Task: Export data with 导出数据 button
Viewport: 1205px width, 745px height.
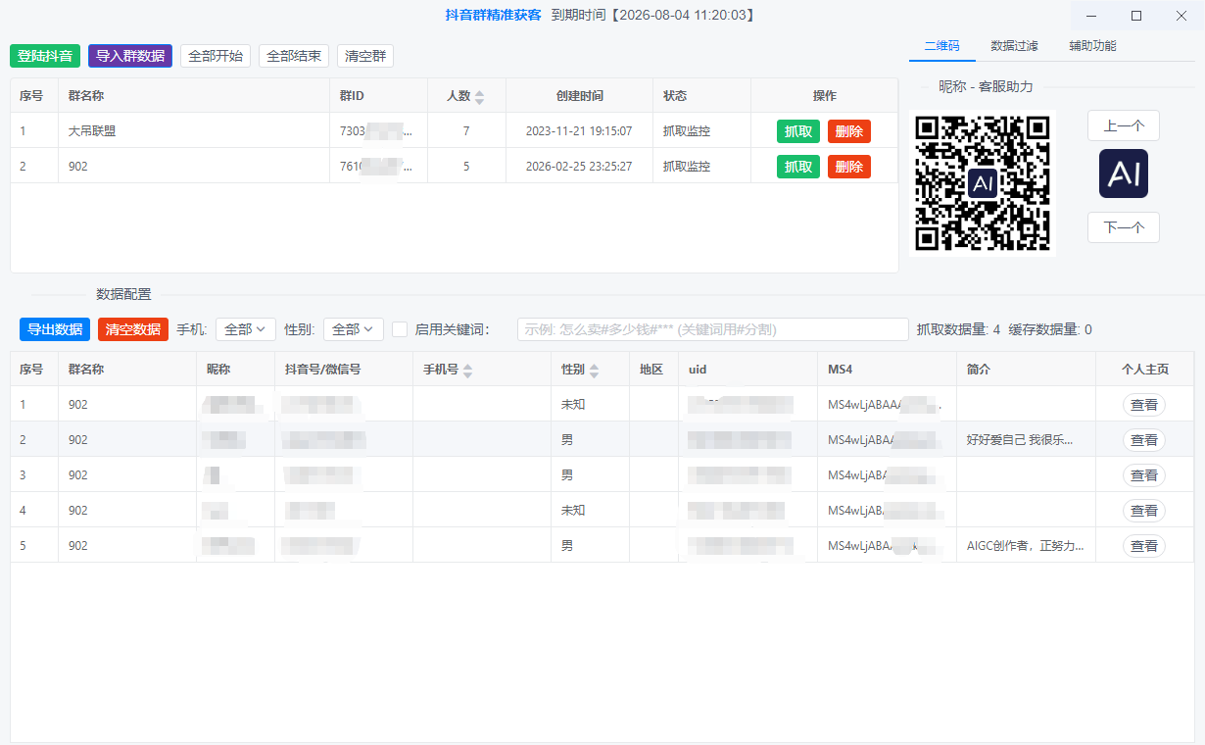Action: pos(55,329)
